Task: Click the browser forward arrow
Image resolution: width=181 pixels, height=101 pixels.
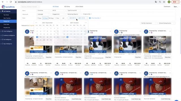Action: [x=7, y=2]
